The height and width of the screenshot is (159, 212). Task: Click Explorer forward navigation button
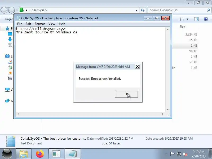click(11, 10)
